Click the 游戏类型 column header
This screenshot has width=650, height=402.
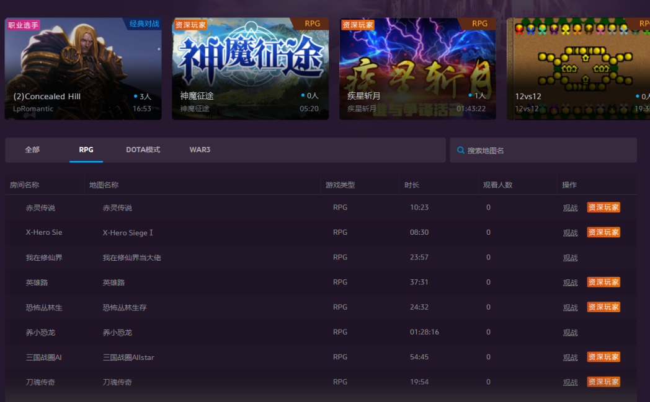pyautogui.click(x=341, y=185)
